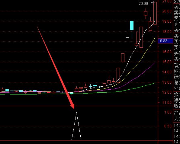The height and width of the screenshot is (144, 180).
Task: Select the 现价 row in quote panel
Action: [x=177, y=65]
